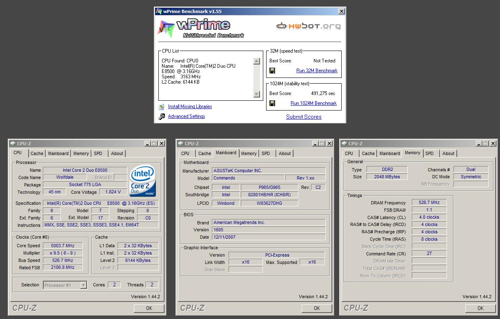Click the Core Speed 5003.7 MHz field

(x=62, y=246)
